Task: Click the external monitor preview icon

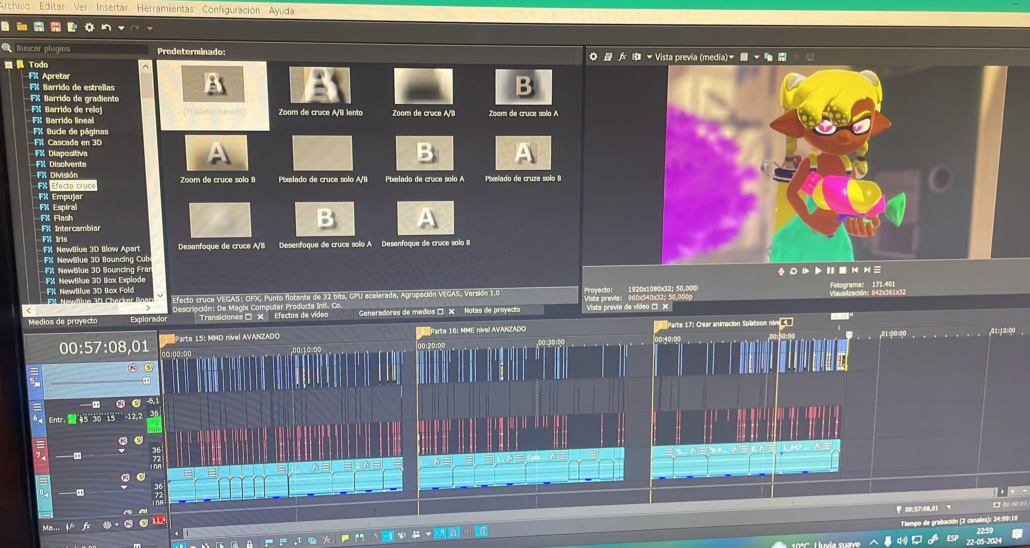Action: point(608,57)
